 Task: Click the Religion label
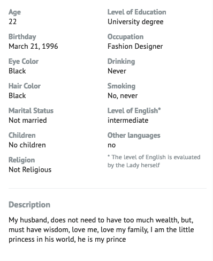click(x=22, y=160)
